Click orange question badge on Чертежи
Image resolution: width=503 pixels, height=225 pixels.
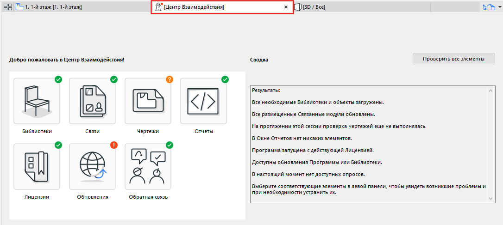pyautogui.click(x=170, y=79)
